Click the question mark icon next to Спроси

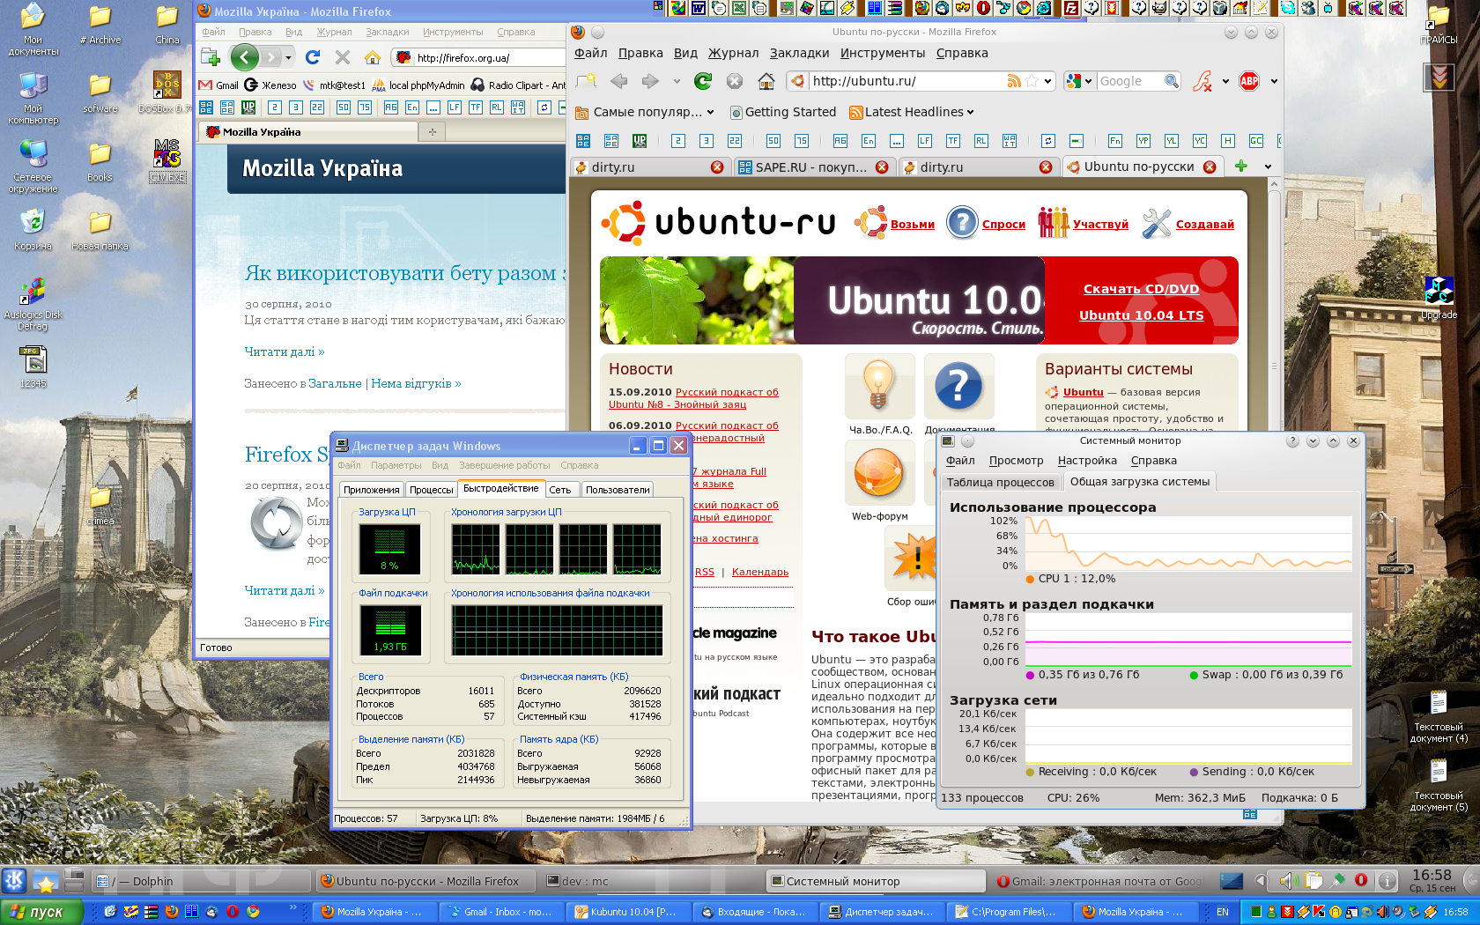tap(962, 223)
